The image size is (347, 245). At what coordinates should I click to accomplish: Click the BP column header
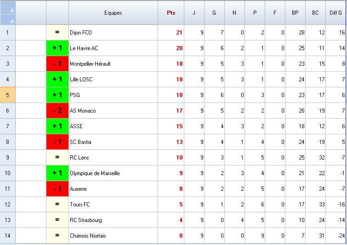pos(295,13)
